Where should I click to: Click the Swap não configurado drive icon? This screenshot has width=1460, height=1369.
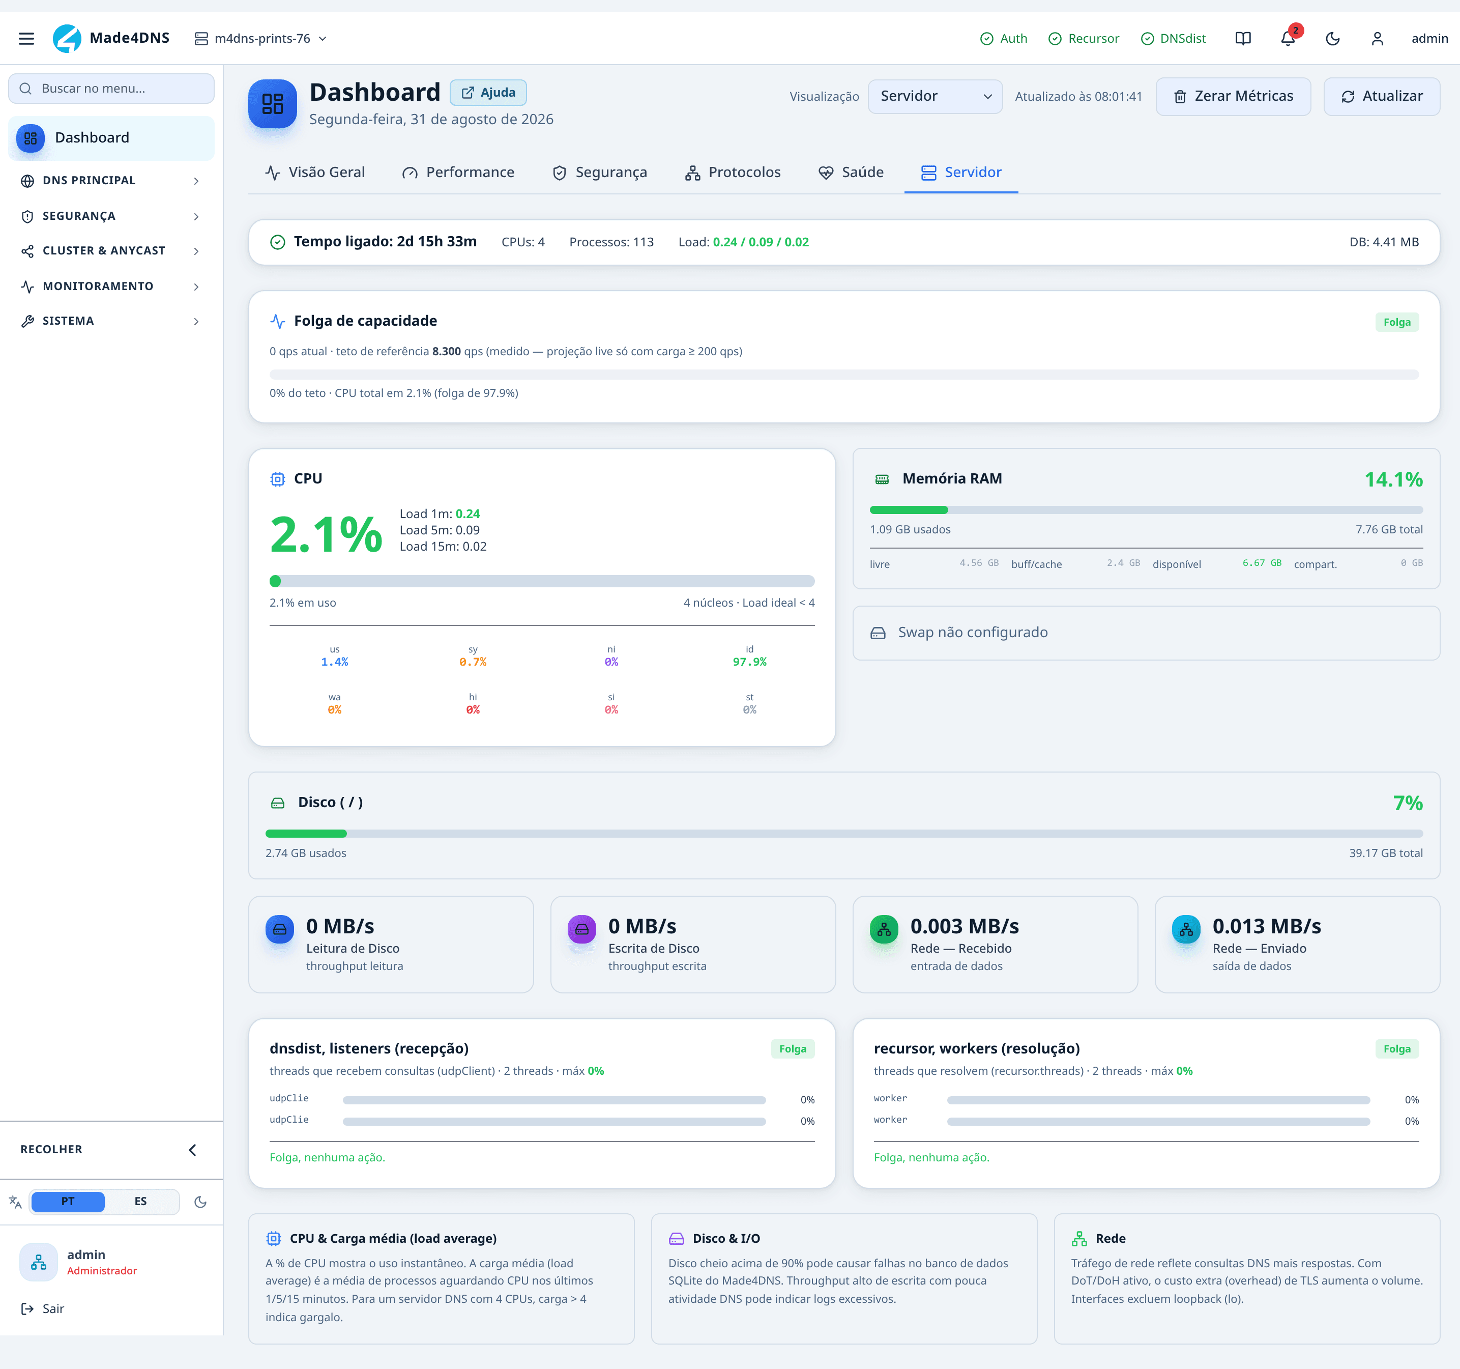point(878,633)
